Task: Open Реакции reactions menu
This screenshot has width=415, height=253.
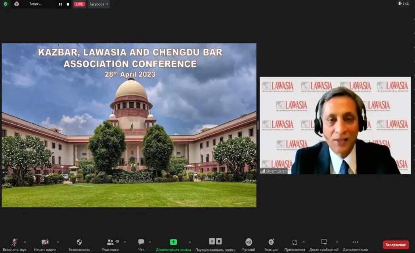Action: pos(271,245)
